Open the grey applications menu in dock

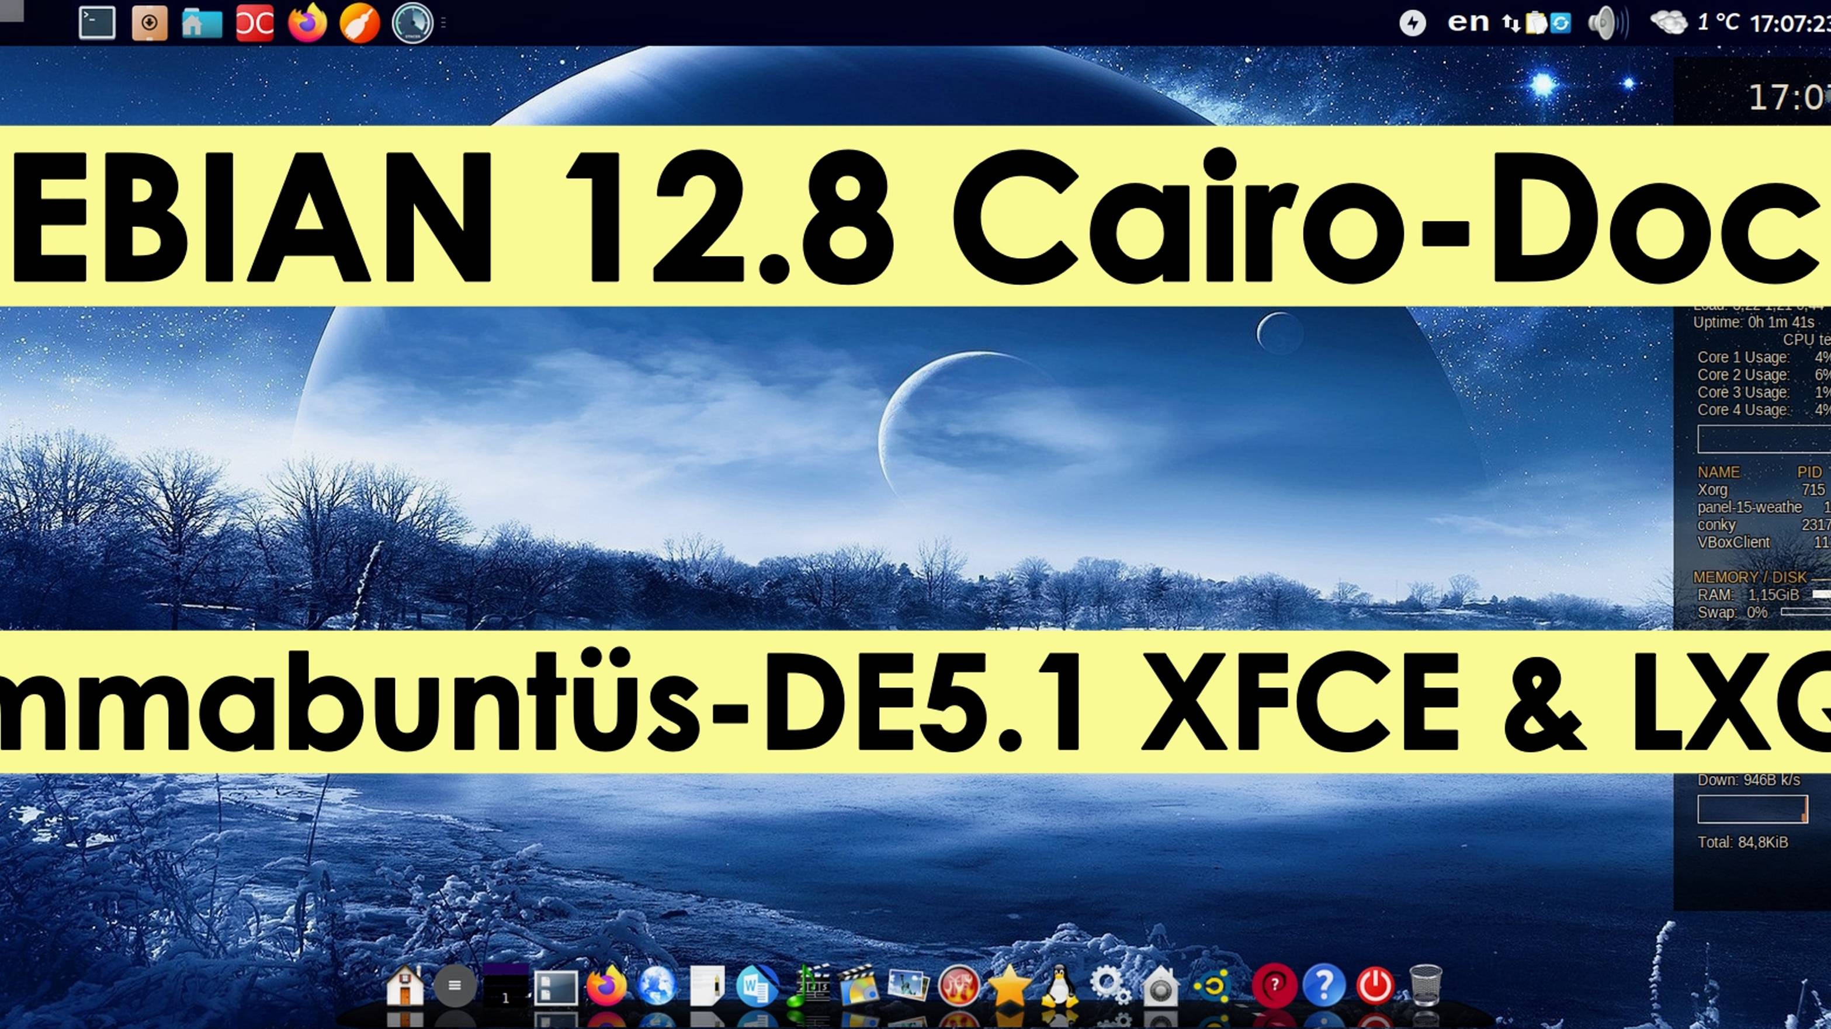point(455,986)
